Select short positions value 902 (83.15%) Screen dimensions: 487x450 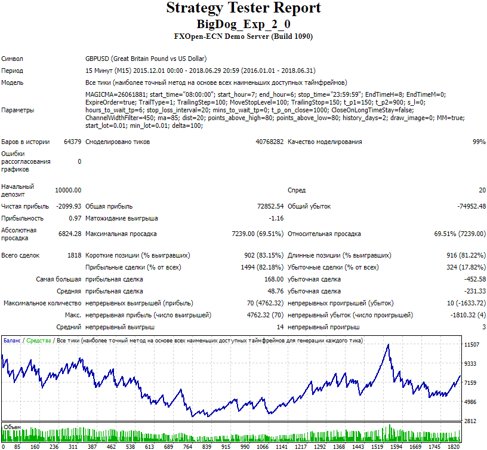[x=264, y=255]
